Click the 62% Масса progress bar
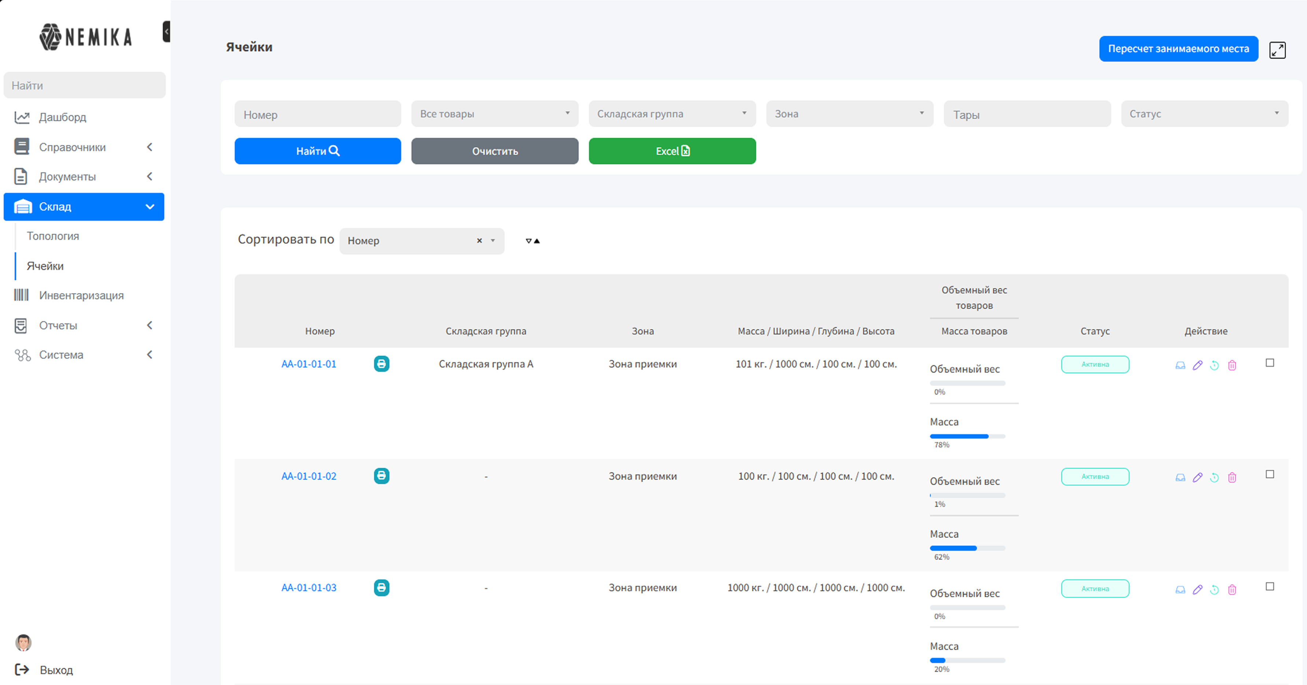The image size is (1307, 685). 967,549
